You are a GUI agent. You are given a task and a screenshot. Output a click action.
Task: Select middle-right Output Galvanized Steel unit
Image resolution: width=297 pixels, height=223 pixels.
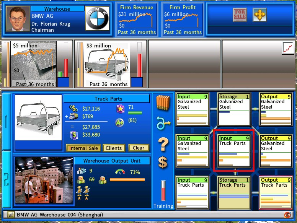pos(276,151)
